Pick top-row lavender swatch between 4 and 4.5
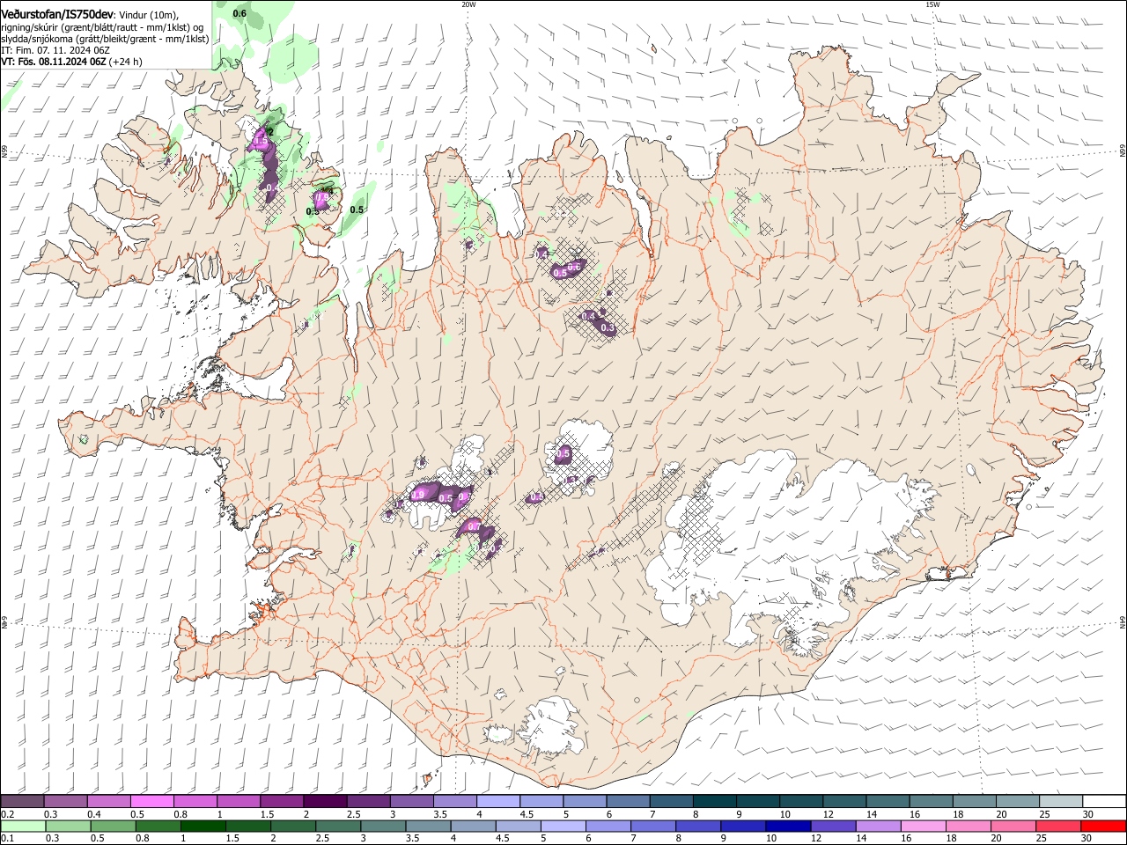Viewport: 1127px width, 845px height. 497,801
